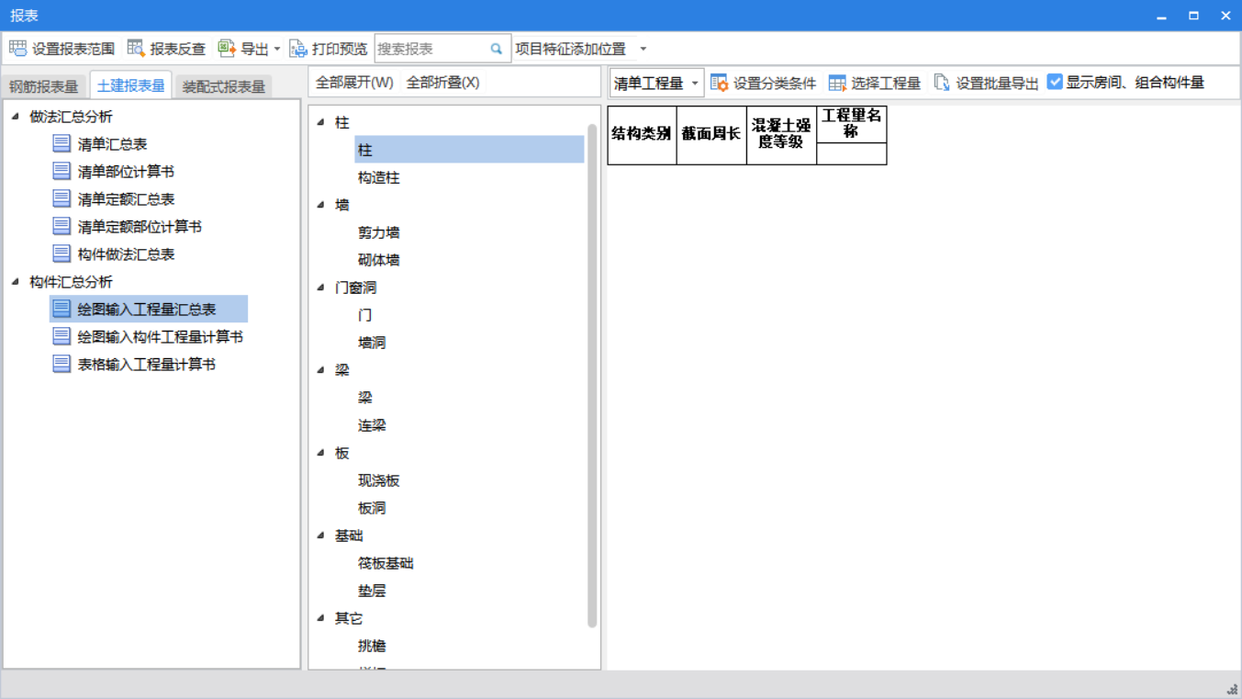Screen dimensions: 1242x699
Task: Open the 导出 dropdown arrow
Action: click(277, 49)
